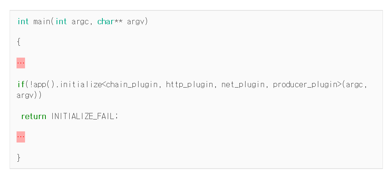
Task: Click the INITIALIZE_FAIL constant
Action: (x=84, y=116)
